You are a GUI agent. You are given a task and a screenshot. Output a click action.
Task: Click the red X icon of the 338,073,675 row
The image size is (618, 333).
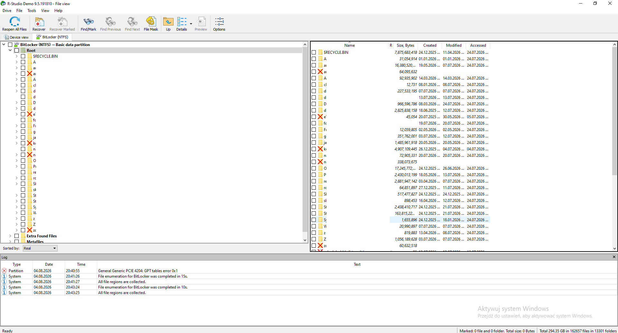tap(320, 162)
